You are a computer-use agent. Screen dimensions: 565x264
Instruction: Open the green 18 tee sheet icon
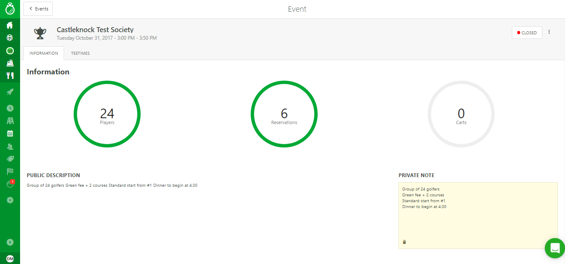(10, 51)
